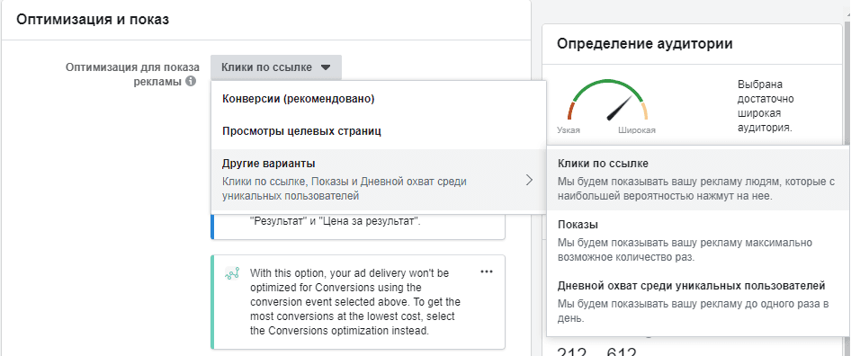
Task: Click the 'Широкая' gauge label
Action: point(636,130)
